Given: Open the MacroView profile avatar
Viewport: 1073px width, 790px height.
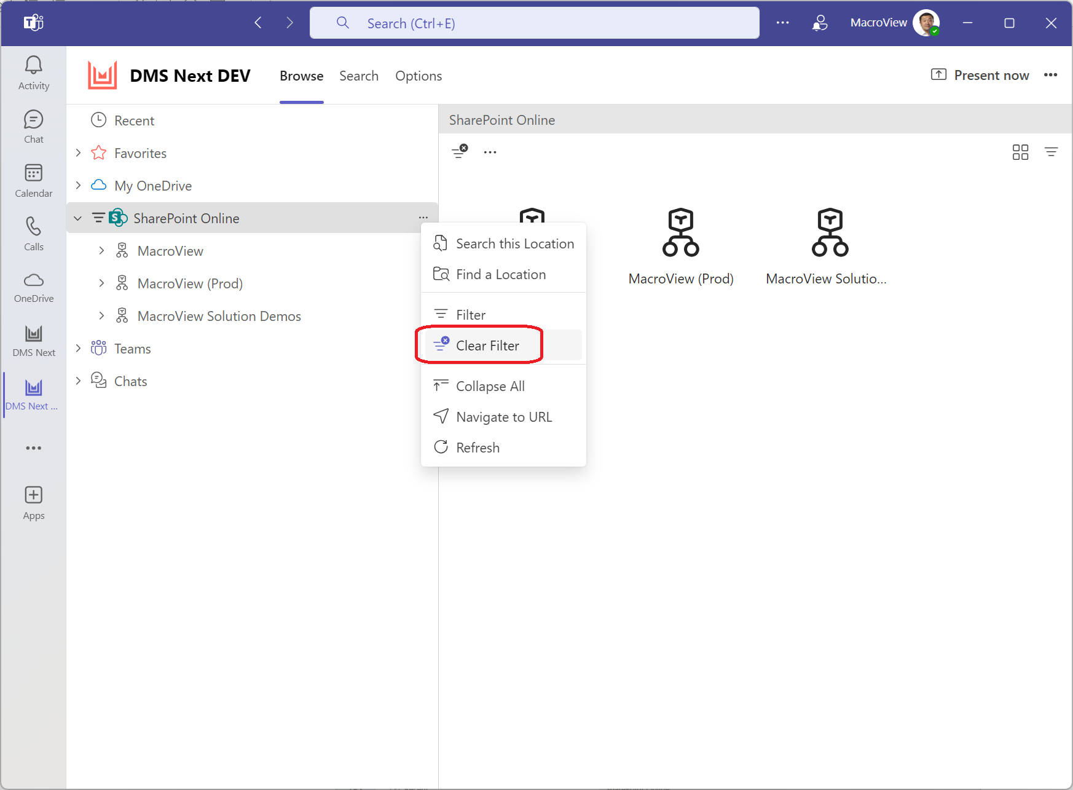Looking at the screenshot, I should tap(926, 23).
